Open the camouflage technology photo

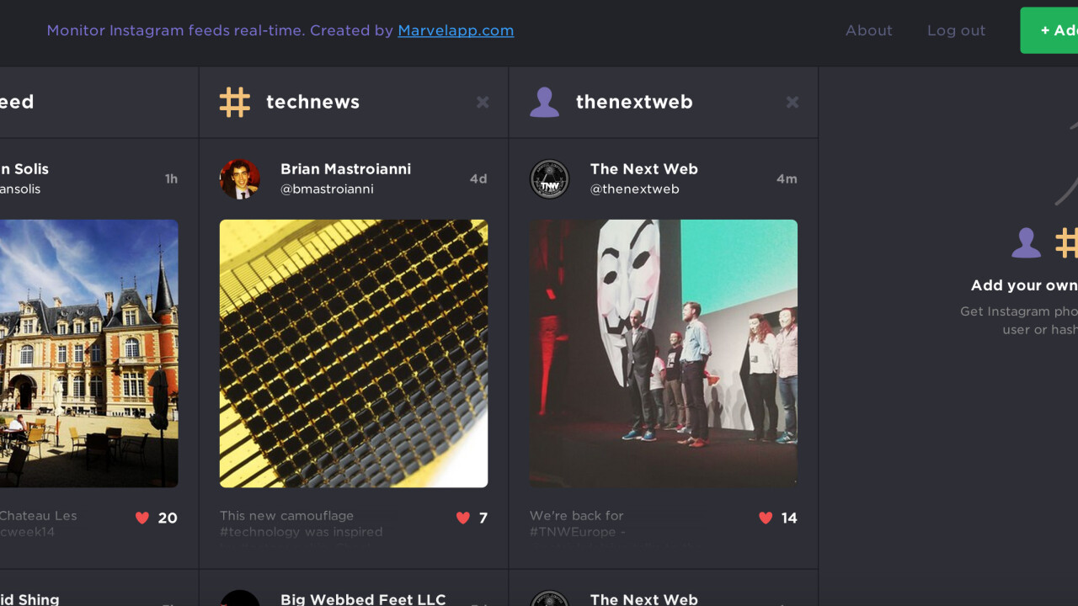[x=353, y=353]
